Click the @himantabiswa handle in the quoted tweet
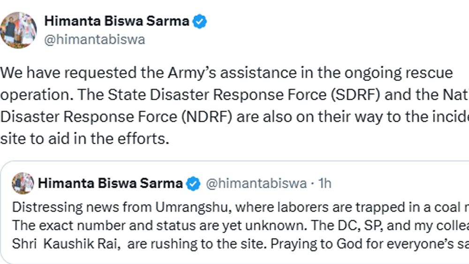Viewport: 469px width, 264px height. tap(256, 183)
